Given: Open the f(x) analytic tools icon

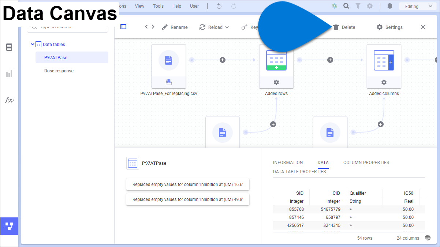Looking at the screenshot, I should click(9, 100).
